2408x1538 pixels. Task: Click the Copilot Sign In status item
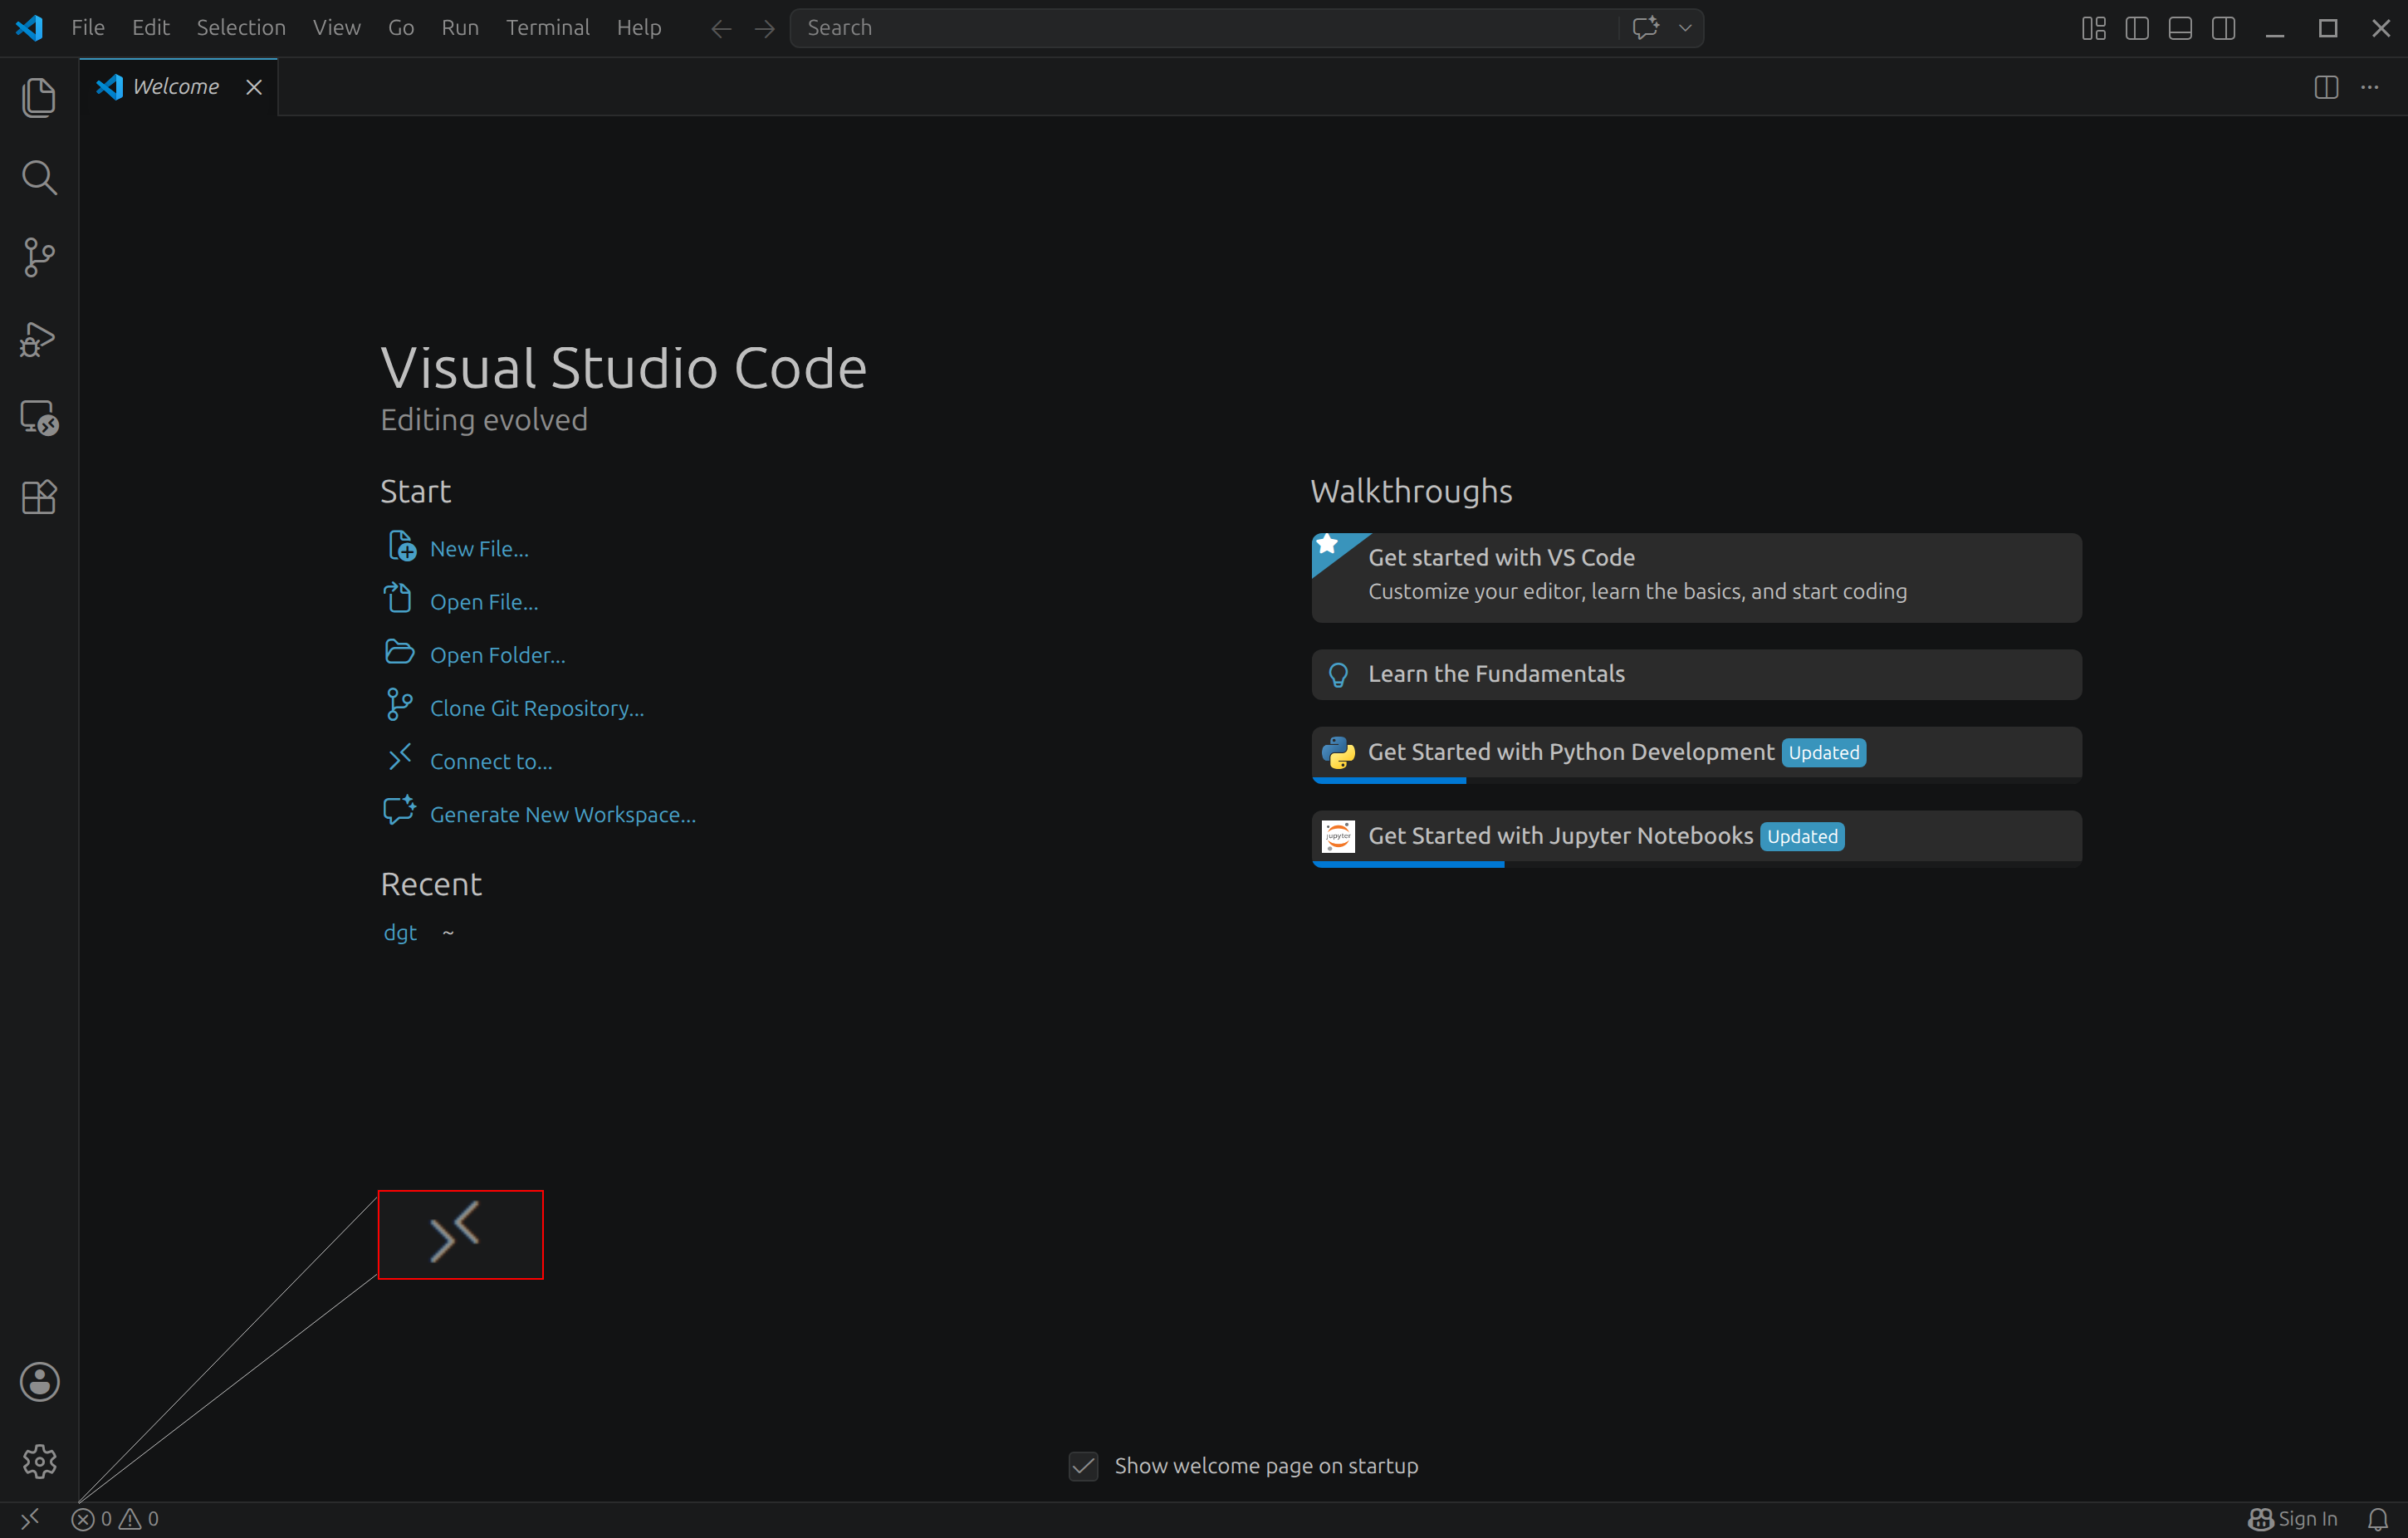pos(2292,1519)
